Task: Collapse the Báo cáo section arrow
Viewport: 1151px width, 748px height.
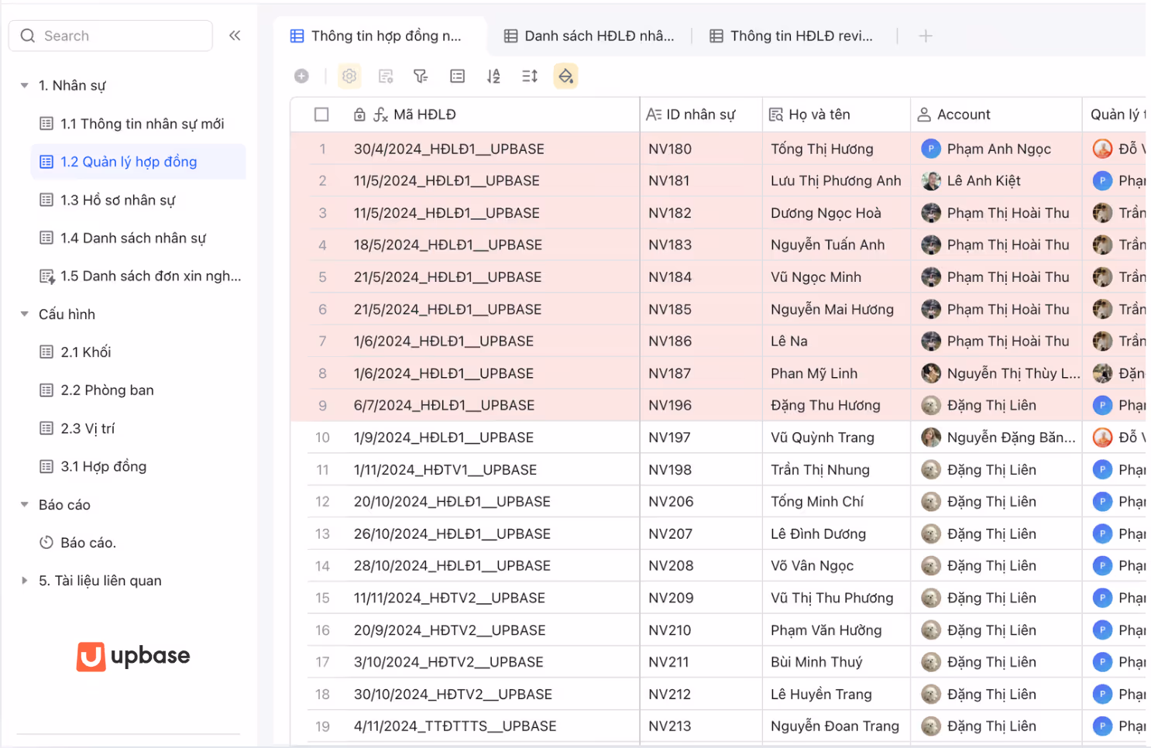Action: click(x=24, y=505)
